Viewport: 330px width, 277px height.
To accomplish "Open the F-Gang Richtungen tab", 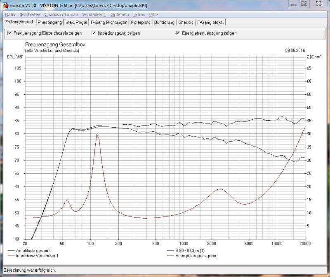I will pyautogui.click(x=109, y=22).
